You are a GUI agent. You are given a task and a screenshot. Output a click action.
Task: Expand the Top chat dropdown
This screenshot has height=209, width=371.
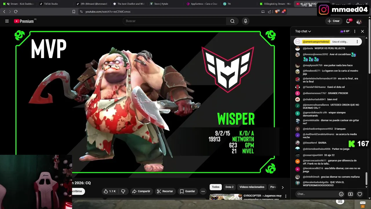click(x=303, y=31)
